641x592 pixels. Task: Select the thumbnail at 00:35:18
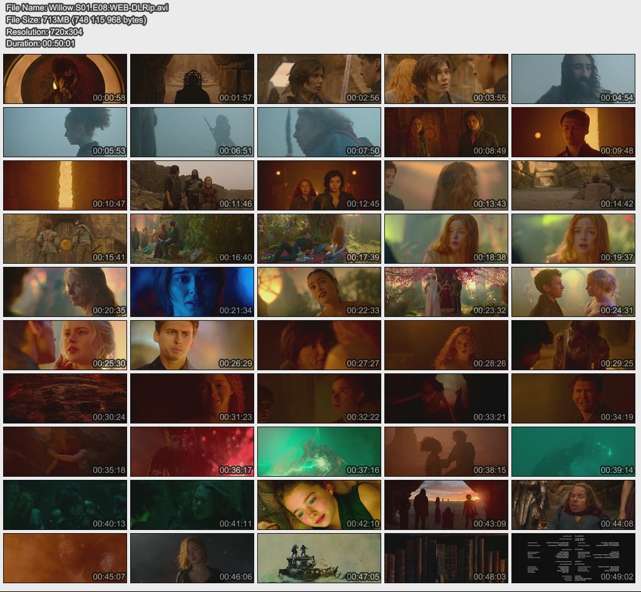(x=65, y=452)
